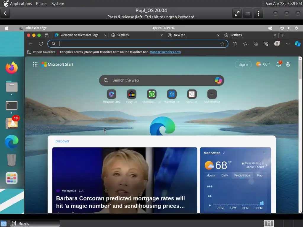The height and width of the screenshot is (227, 303).
Task: Launch Firefox from the dock
Action: point(12,68)
